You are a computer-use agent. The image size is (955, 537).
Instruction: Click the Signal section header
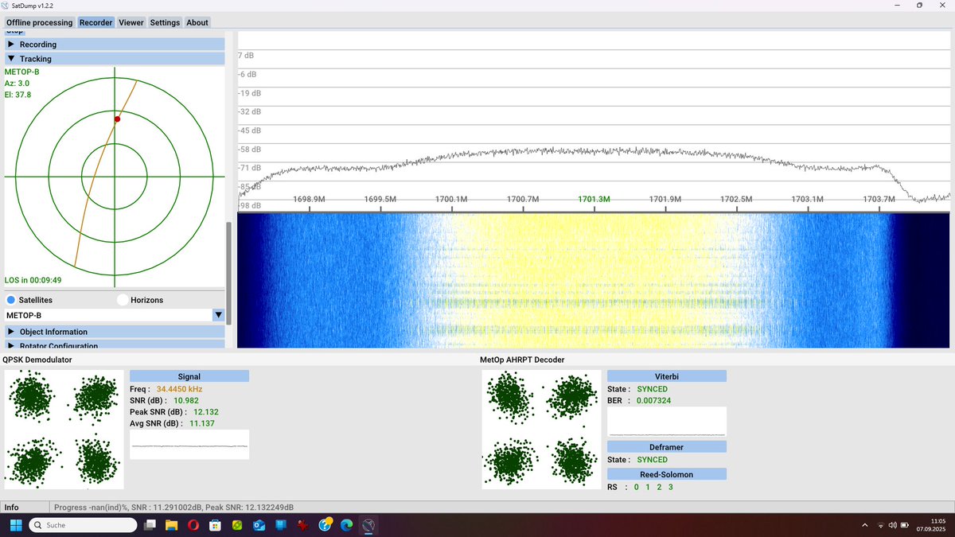189,376
